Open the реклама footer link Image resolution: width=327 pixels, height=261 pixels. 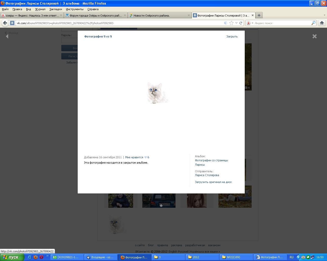[x=177, y=245]
